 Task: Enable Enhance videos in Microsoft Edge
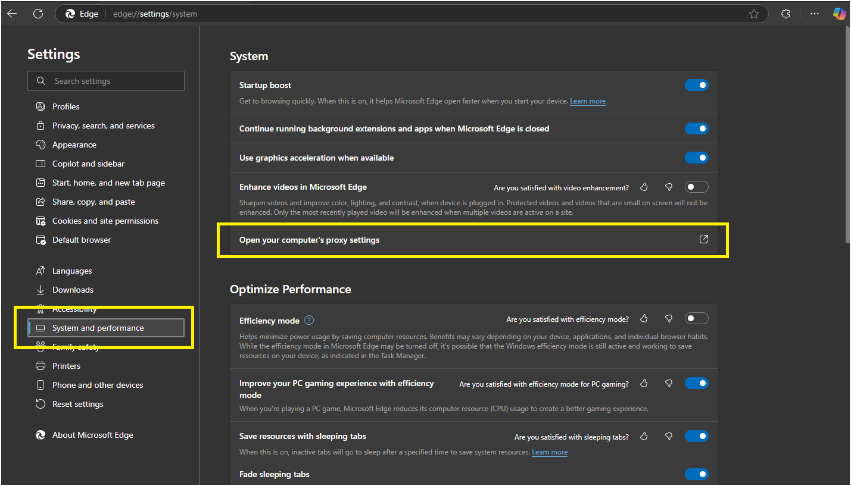click(x=697, y=186)
